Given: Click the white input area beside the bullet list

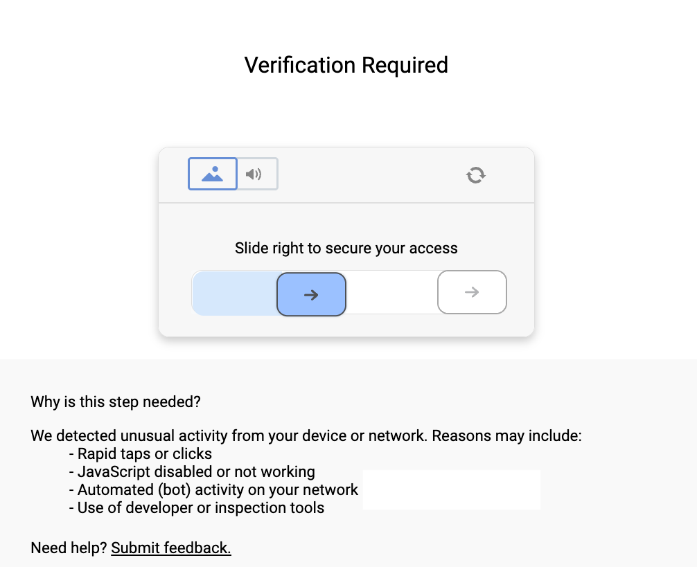Looking at the screenshot, I should pyautogui.click(x=451, y=489).
